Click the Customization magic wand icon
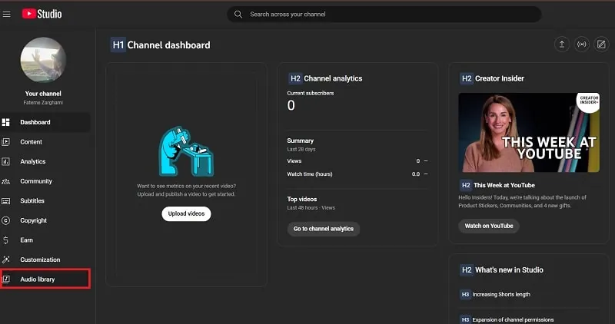615x324 pixels. [6, 260]
